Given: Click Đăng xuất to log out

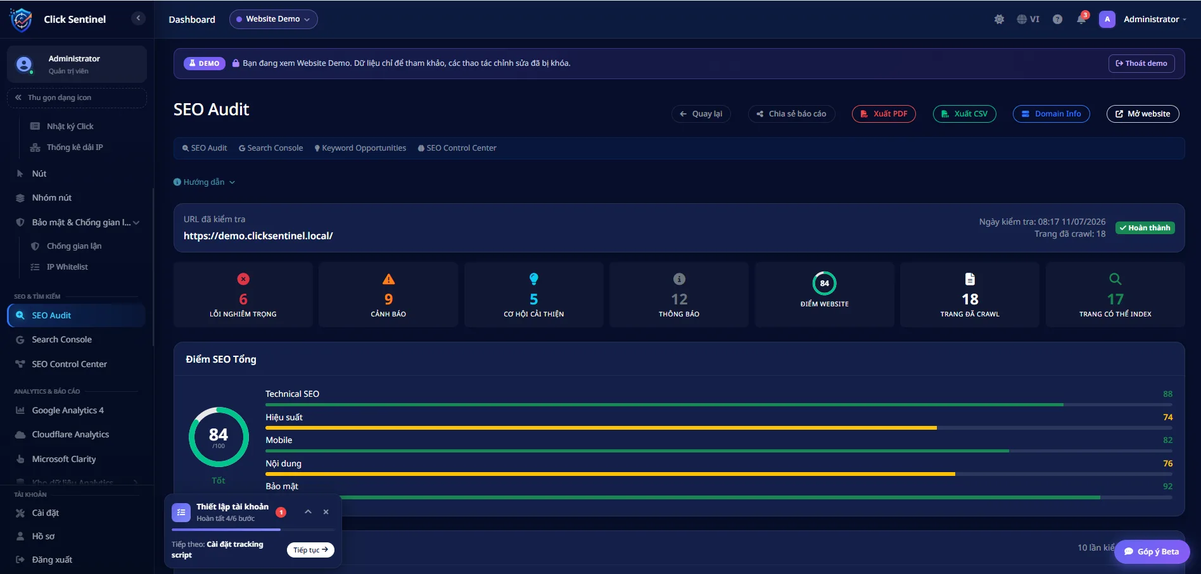Looking at the screenshot, I should [x=52, y=560].
